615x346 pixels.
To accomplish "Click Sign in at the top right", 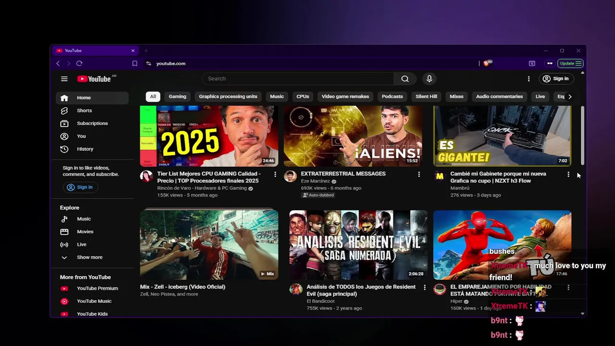I will coord(555,79).
